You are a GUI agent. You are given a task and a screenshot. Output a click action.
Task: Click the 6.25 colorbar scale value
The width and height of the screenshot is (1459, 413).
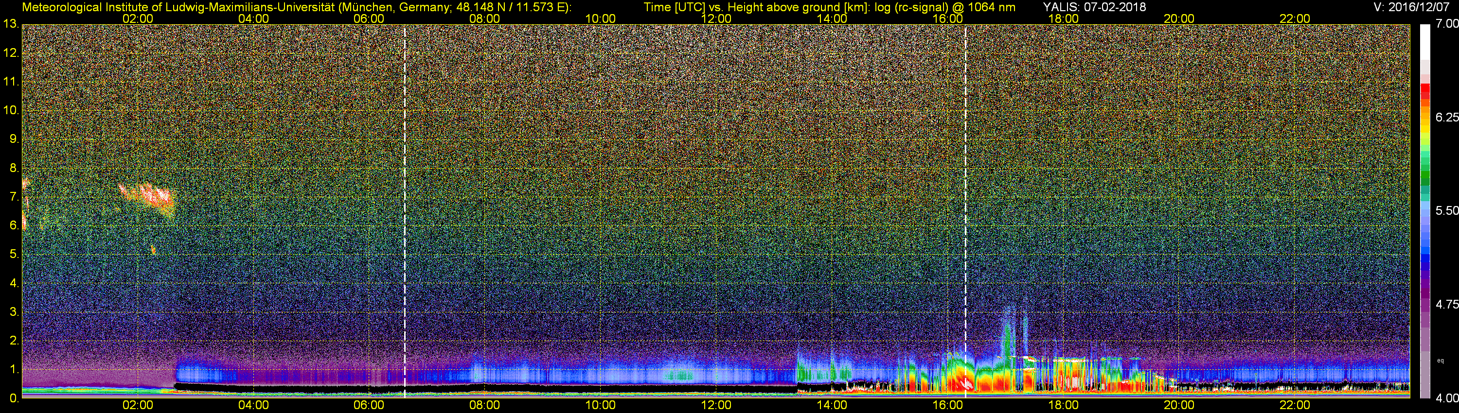tap(1447, 117)
